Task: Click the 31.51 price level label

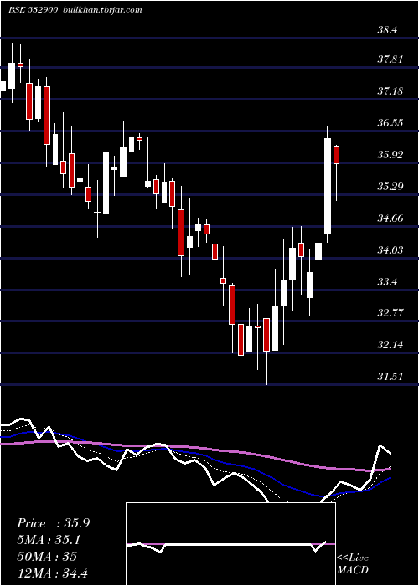Action: pyautogui.click(x=391, y=376)
